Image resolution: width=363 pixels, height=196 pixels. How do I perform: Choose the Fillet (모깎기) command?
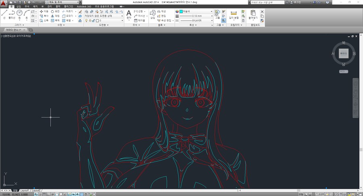pos(68,16)
